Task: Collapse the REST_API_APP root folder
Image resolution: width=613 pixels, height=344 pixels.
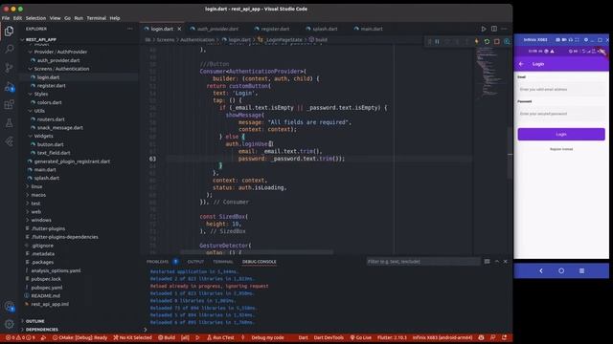Action: (41, 40)
